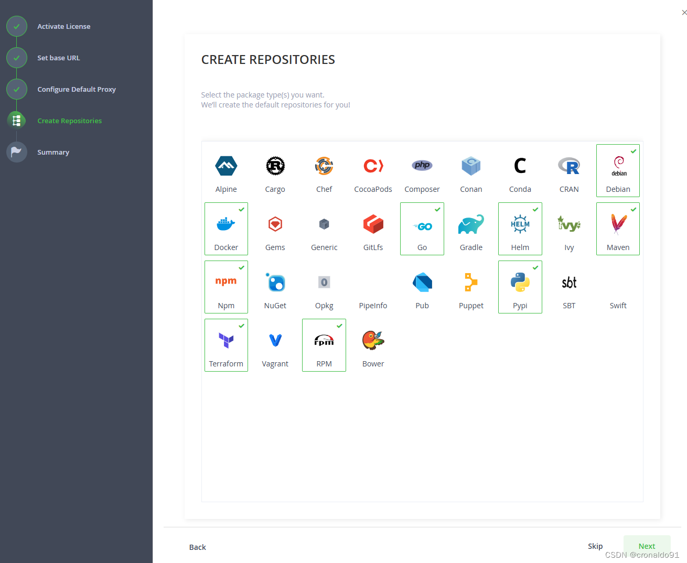Image resolution: width=687 pixels, height=563 pixels.
Task: Click the Summary flag icon
Action: [17, 152]
